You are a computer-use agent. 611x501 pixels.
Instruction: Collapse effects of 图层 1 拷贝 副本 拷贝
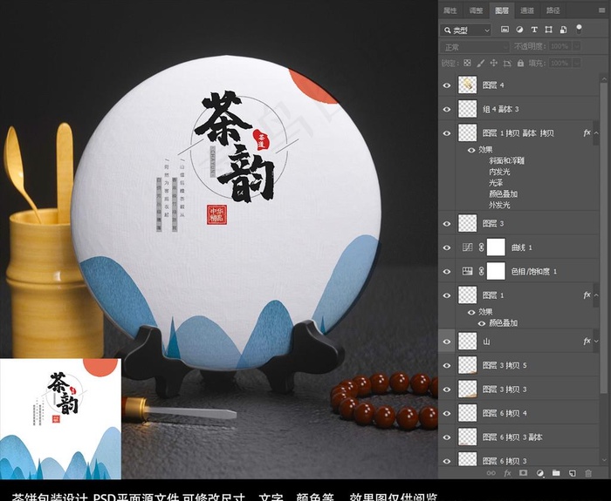(596, 133)
